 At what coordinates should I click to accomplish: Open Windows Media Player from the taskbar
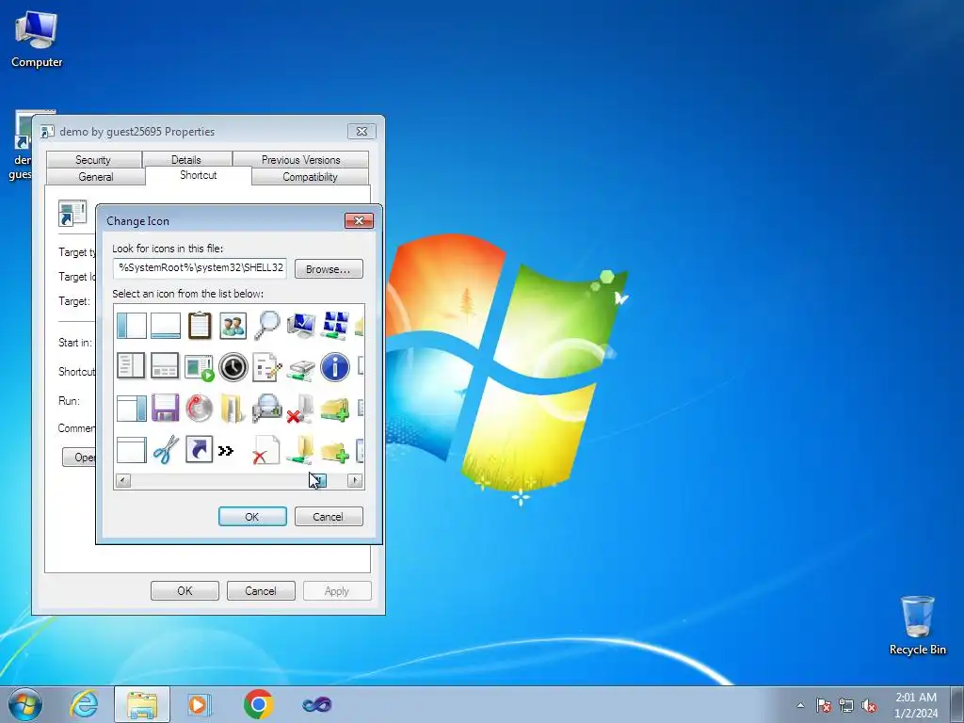coord(199,704)
